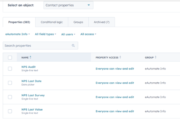Open the All users filter
This screenshot has height=123, width=180.
pos(68,34)
